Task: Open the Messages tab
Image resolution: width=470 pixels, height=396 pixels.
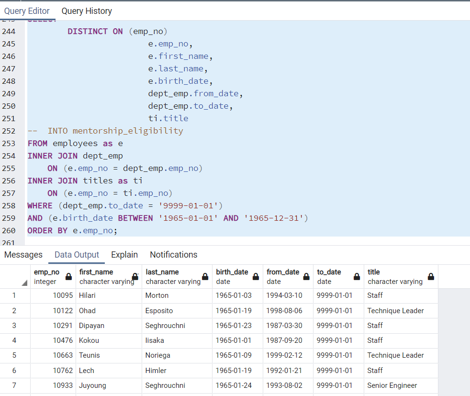Action: [23, 255]
